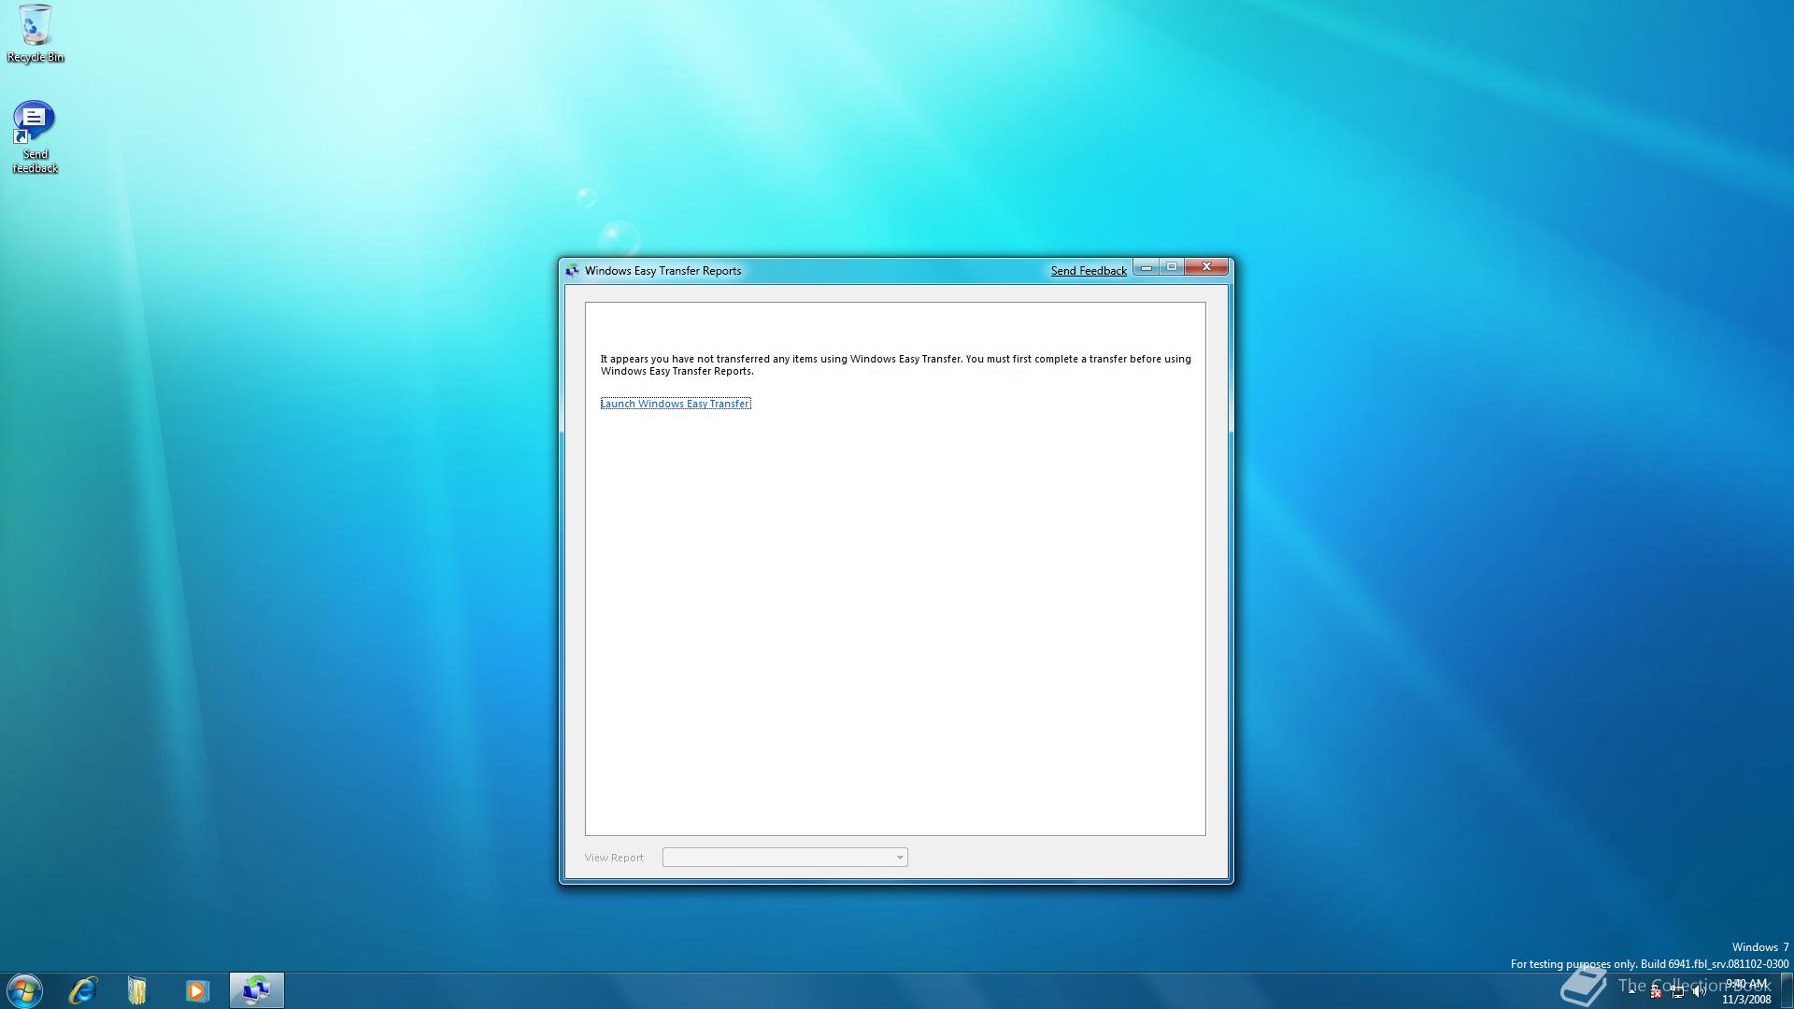Open the volume speaker tray icon
The image size is (1794, 1009).
pyautogui.click(x=1700, y=991)
